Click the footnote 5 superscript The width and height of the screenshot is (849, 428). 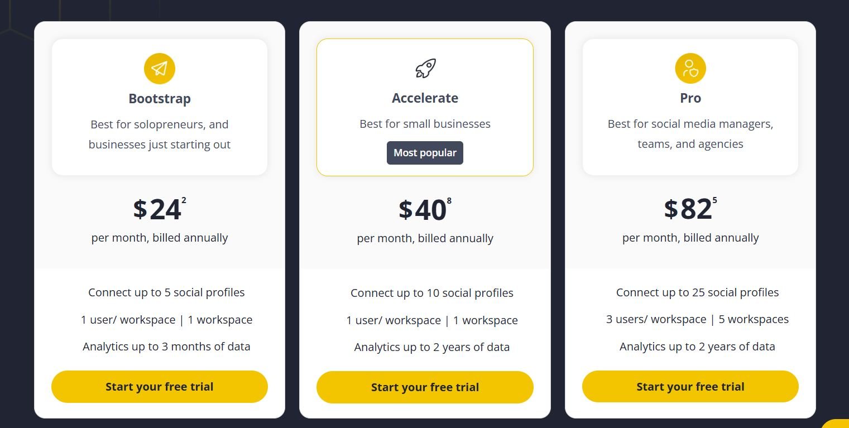click(x=715, y=201)
